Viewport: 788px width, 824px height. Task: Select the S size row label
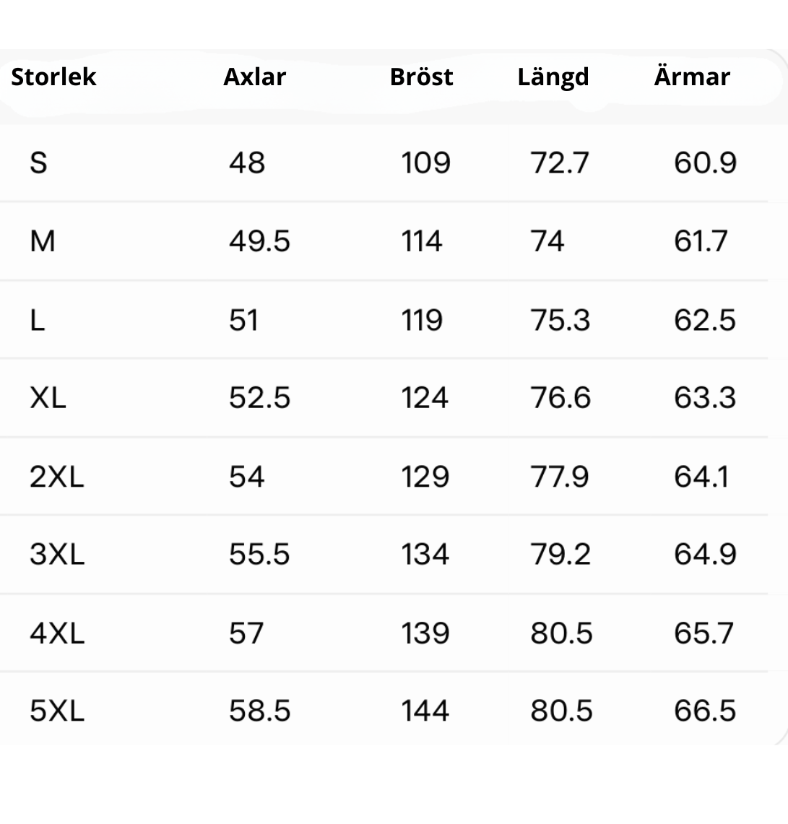click(38, 162)
